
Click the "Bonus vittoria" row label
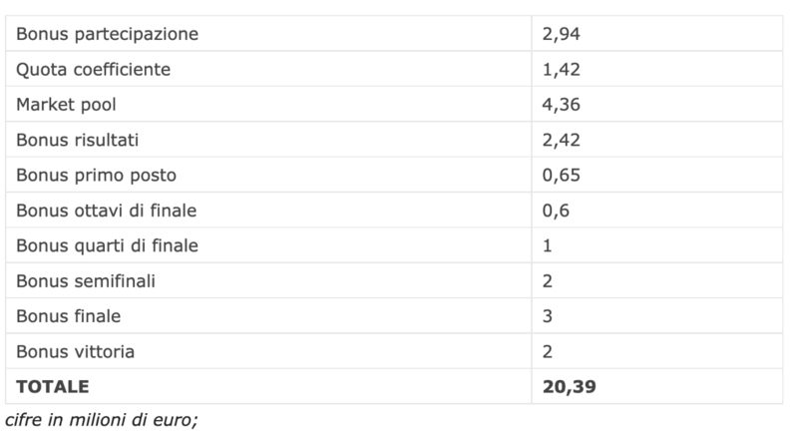pyautogui.click(x=75, y=351)
